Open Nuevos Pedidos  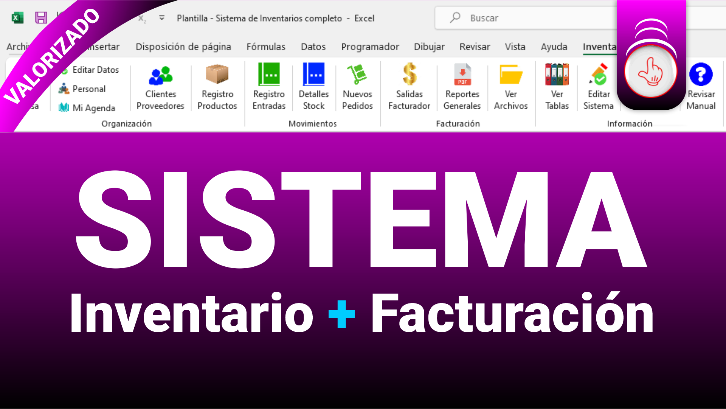(x=357, y=86)
